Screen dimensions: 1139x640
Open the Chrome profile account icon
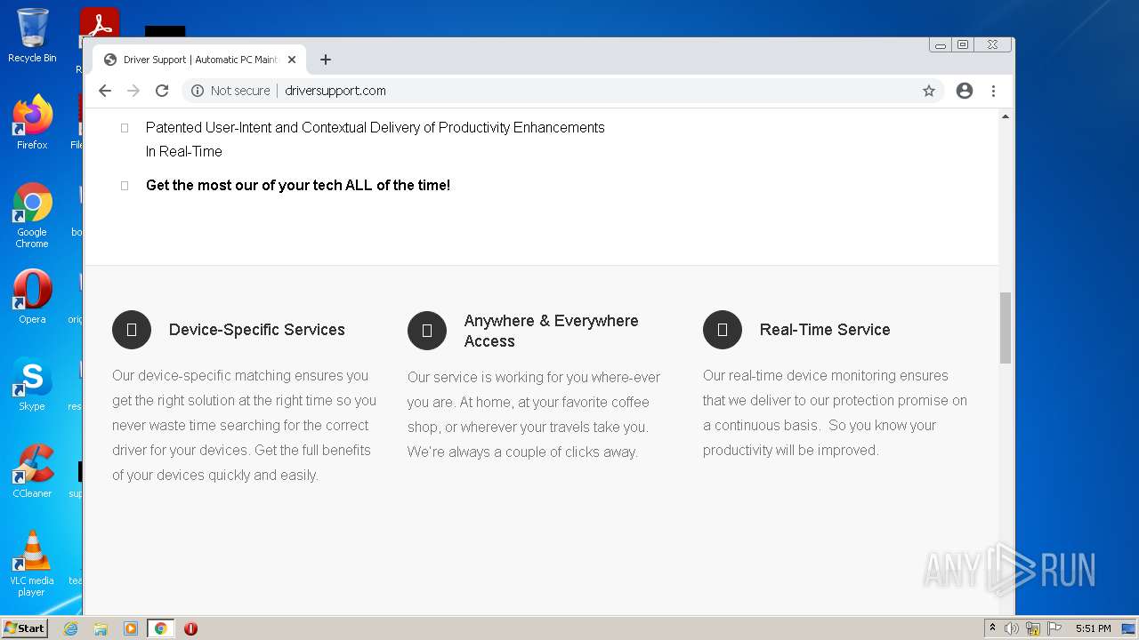coord(965,91)
